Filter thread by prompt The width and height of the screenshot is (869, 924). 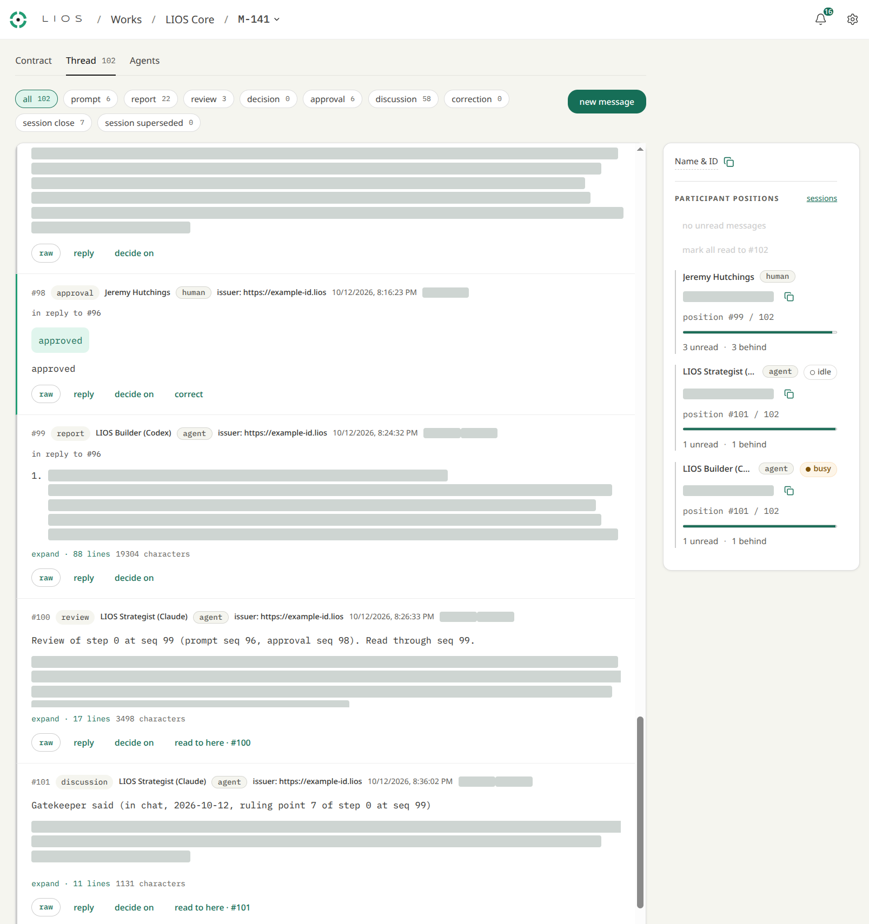tap(90, 99)
